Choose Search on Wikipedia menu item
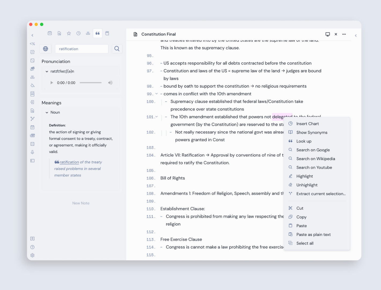This screenshot has height=290, width=381. [316, 159]
